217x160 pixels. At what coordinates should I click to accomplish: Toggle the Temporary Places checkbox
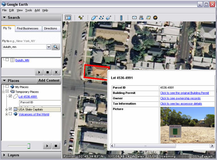point(7,91)
